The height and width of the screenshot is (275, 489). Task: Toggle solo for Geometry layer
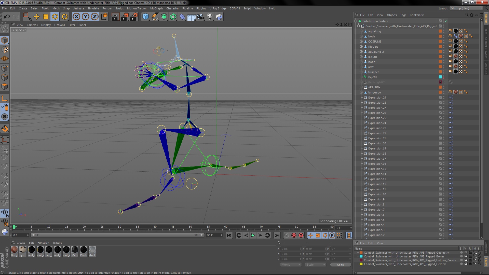(x=461, y=253)
